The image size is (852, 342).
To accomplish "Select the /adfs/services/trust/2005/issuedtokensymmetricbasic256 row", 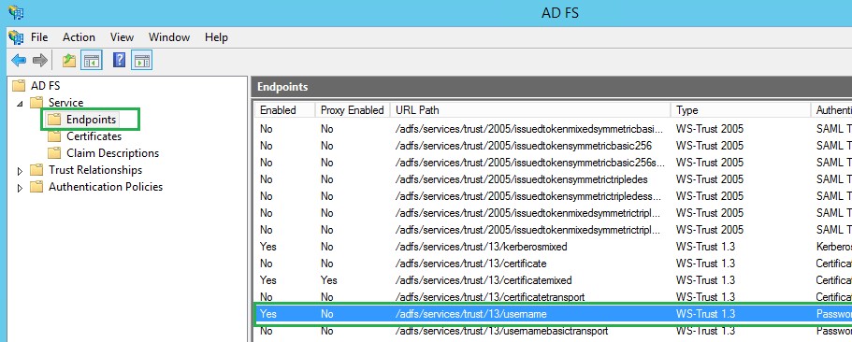I will (x=554, y=146).
